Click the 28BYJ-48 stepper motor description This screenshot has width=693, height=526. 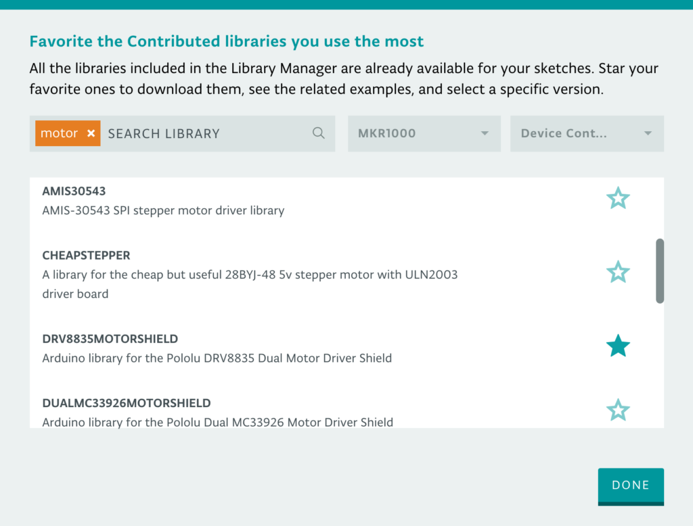coord(250,284)
